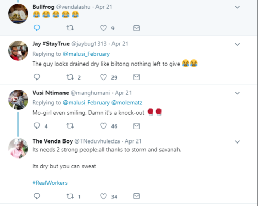The image size is (258, 206).
Task: Open the dropdown menu on Jay #StayTrue's tweet
Action: tap(237, 44)
